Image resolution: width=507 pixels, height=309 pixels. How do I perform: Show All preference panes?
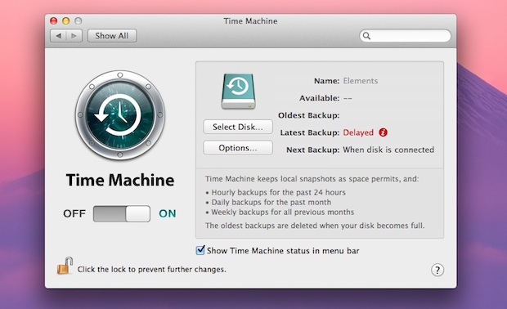pyautogui.click(x=112, y=35)
